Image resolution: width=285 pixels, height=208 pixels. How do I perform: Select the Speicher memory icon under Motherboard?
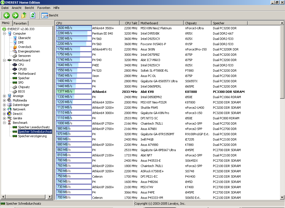[15, 78]
